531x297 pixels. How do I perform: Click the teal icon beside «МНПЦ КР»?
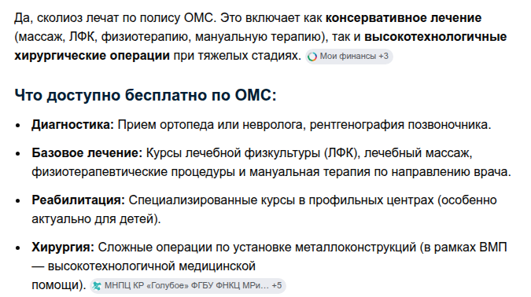(97, 286)
